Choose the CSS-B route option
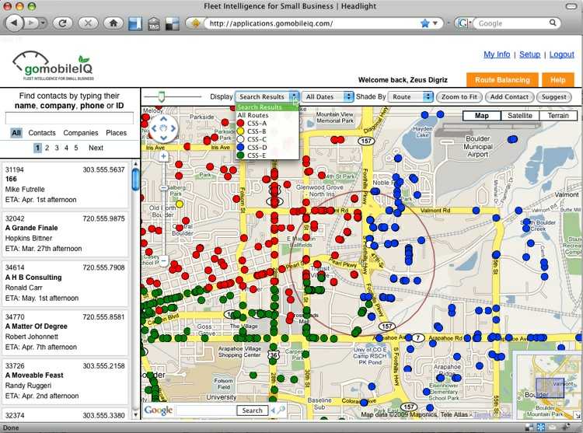This screenshot has width=583, height=433. coord(267,131)
